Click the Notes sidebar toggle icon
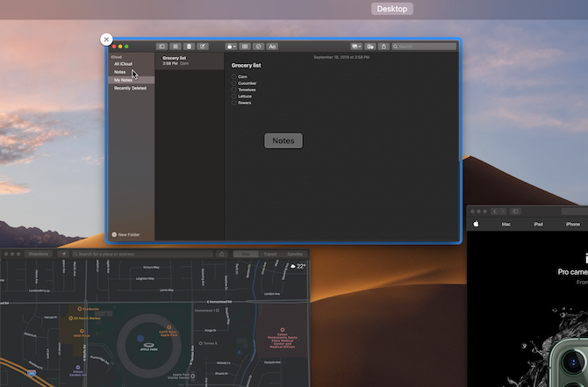 pos(161,46)
